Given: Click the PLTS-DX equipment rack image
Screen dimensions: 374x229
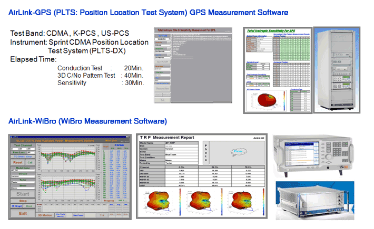Looking at the screenshot, I should 337,70.
